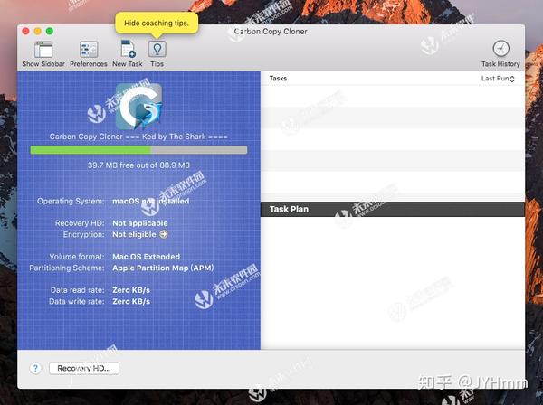Open help via the question mark button
Screen dimensions: 543x405
click(35, 368)
